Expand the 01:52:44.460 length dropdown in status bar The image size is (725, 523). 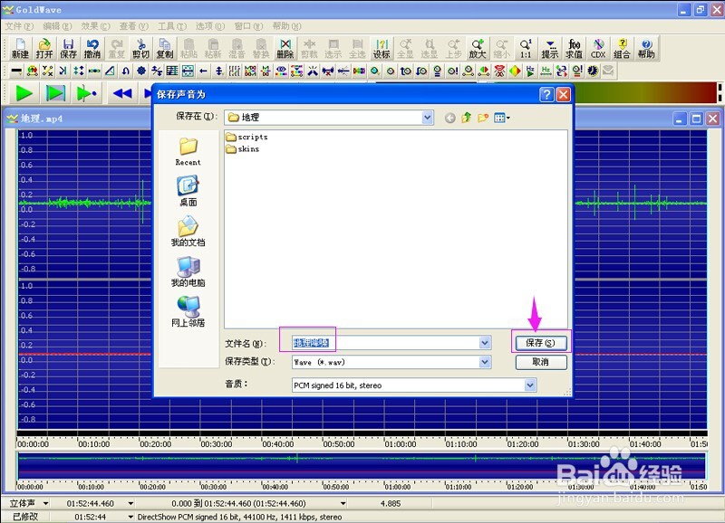[x=130, y=503]
